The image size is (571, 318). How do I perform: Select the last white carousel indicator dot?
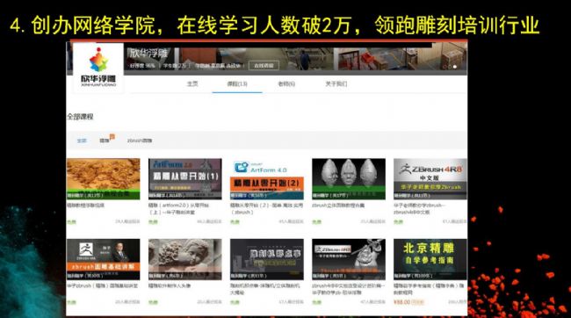click(455, 67)
